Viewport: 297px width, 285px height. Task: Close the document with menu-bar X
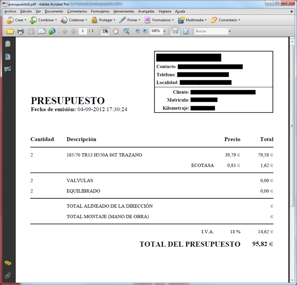coord(291,11)
